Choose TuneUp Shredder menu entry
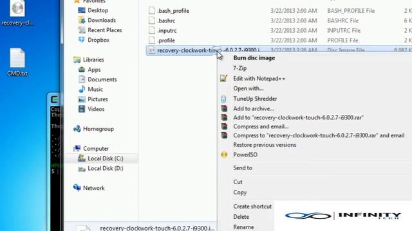 (x=255, y=99)
